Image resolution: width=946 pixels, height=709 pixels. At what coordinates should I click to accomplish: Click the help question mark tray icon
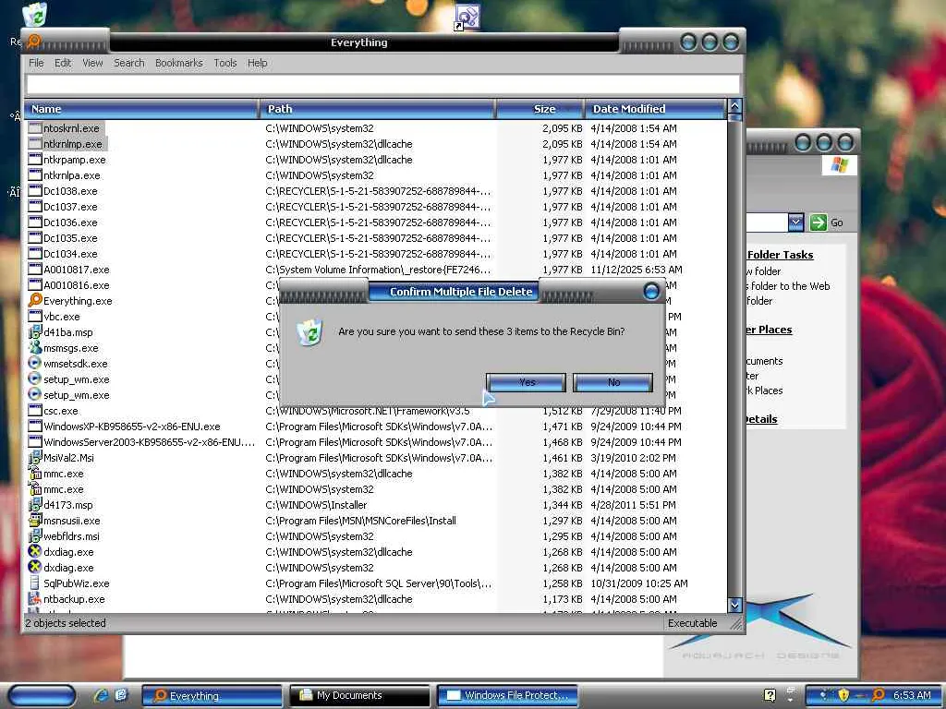point(770,695)
